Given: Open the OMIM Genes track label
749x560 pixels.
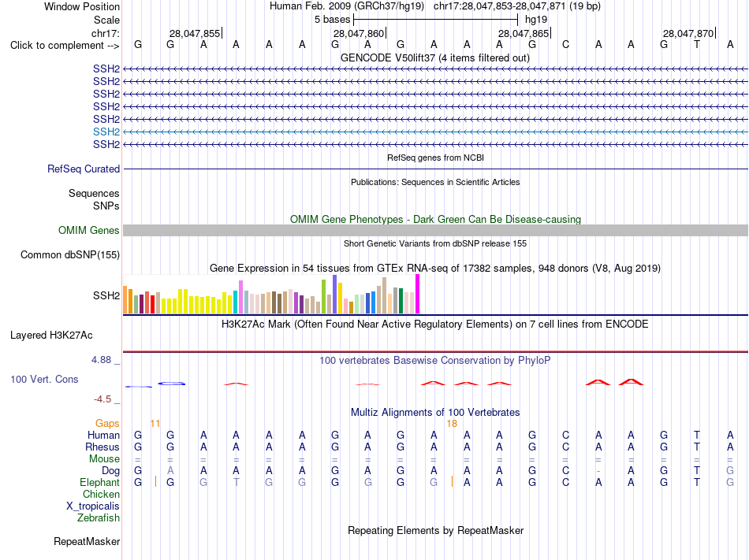Looking at the screenshot, I should 89,231.
